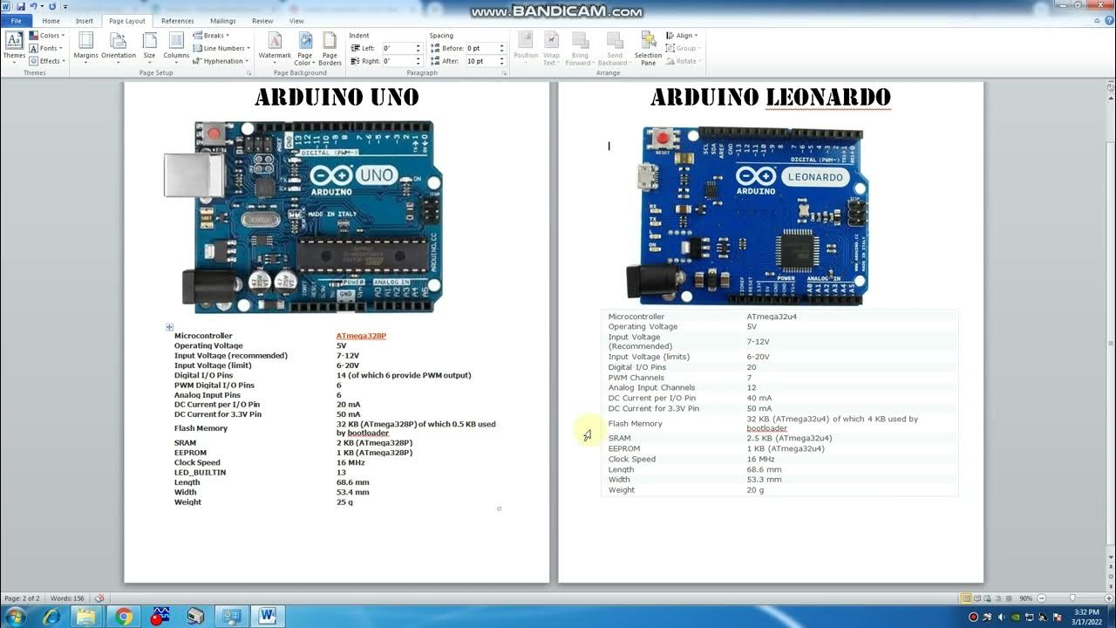Switch to the Insert tab
This screenshot has height=628, width=1116.
[85, 21]
